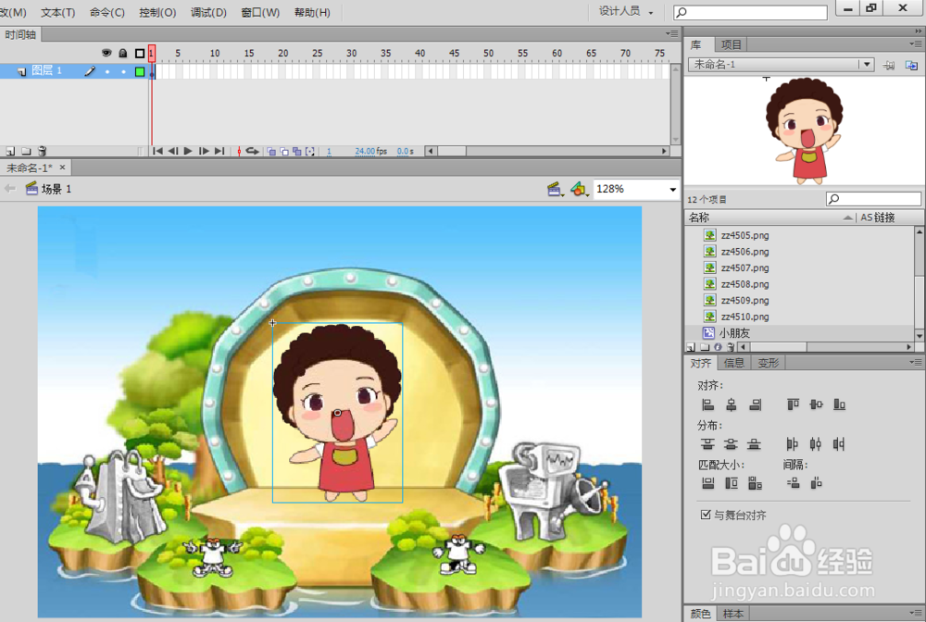Screen dimensions: 926x622
Task: Open 帮助(H) menu
Action: (312, 12)
